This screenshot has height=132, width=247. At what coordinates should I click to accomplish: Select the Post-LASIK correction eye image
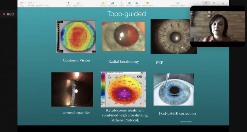coord(174,90)
